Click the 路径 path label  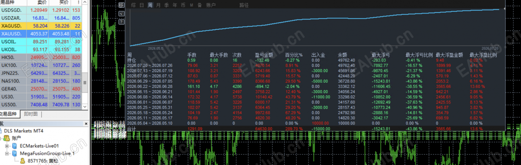click(x=244, y=5)
